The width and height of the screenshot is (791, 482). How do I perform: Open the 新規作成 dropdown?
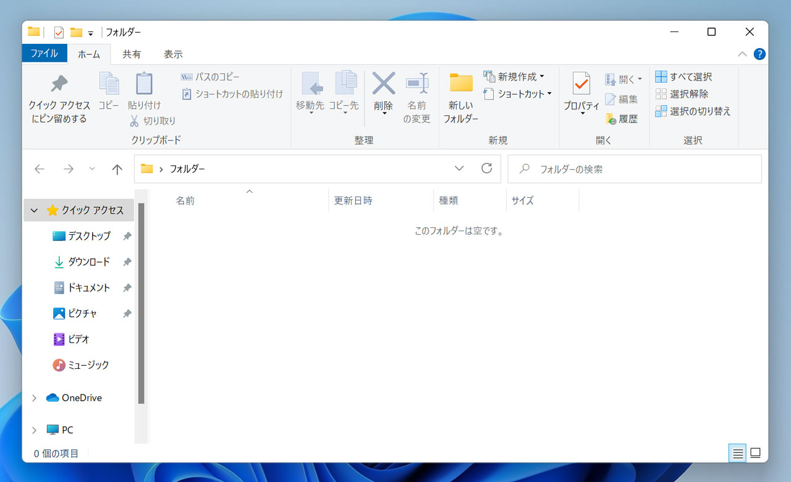click(x=514, y=77)
